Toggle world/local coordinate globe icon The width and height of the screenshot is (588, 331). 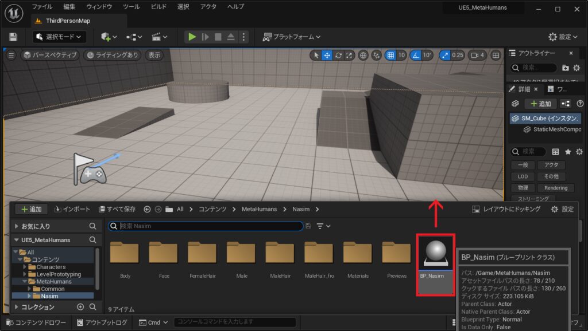363,56
